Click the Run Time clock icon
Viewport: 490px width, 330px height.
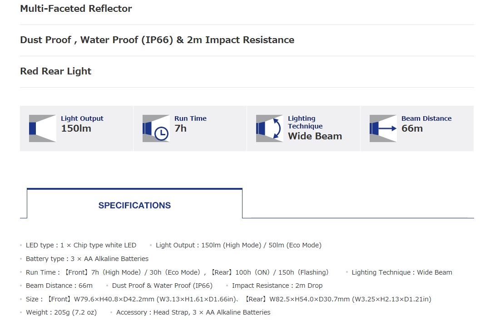156,128
